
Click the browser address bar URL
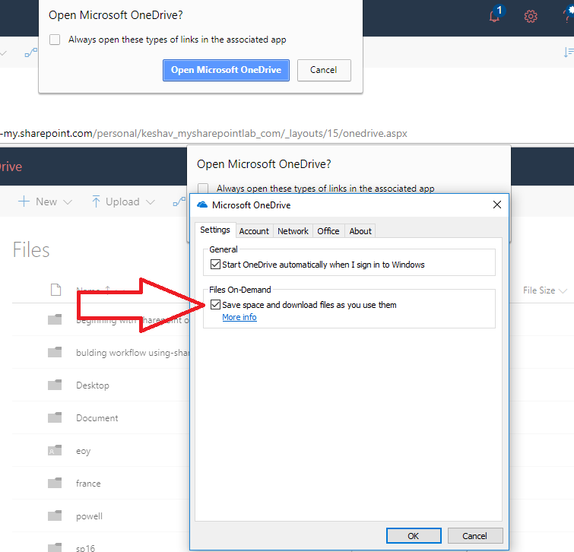pos(204,133)
